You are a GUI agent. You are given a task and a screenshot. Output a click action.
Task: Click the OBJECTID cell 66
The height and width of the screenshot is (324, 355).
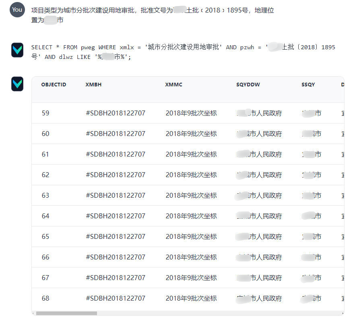(x=45, y=257)
